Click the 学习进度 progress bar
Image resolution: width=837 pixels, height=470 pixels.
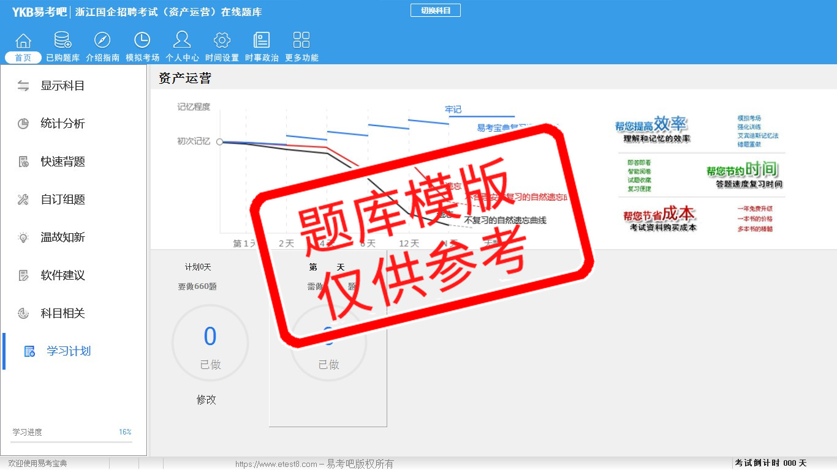[71, 441]
